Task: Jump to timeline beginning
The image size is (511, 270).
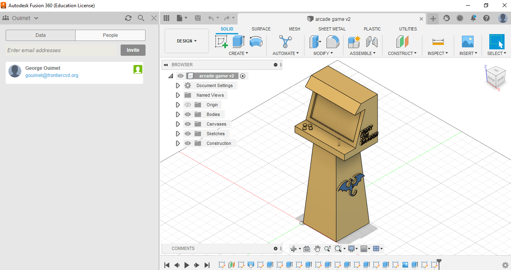Action: [167, 265]
